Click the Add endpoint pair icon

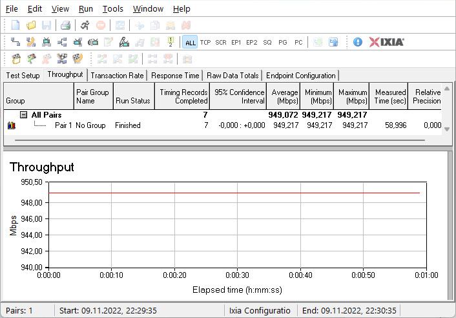click(15, 42)
